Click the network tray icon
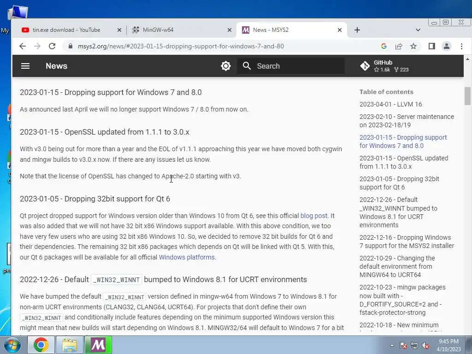The image size is (472, 354). tap(414, 346)
